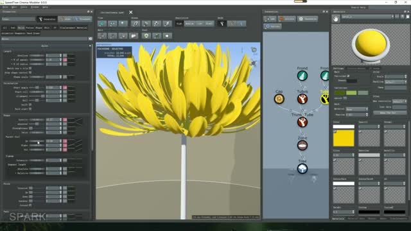The width and height of the screenshot is (411, 231).
Task: Open the Culling dropdown in material settings
Action: (396, 82)
